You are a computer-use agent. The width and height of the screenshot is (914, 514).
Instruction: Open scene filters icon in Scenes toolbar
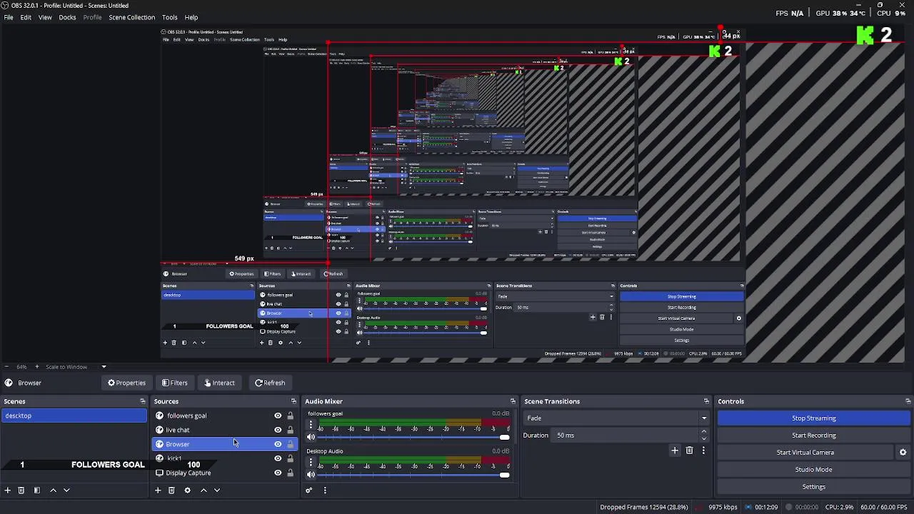37,490
